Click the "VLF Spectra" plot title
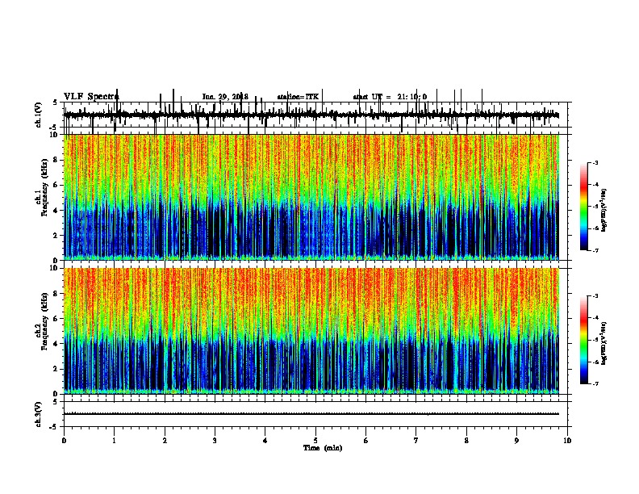This screenshot has width=639, height=494. pyautogui.click(x=91, y=97)
